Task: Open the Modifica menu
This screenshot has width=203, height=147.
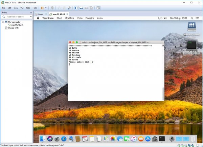Action: [69, 18]
